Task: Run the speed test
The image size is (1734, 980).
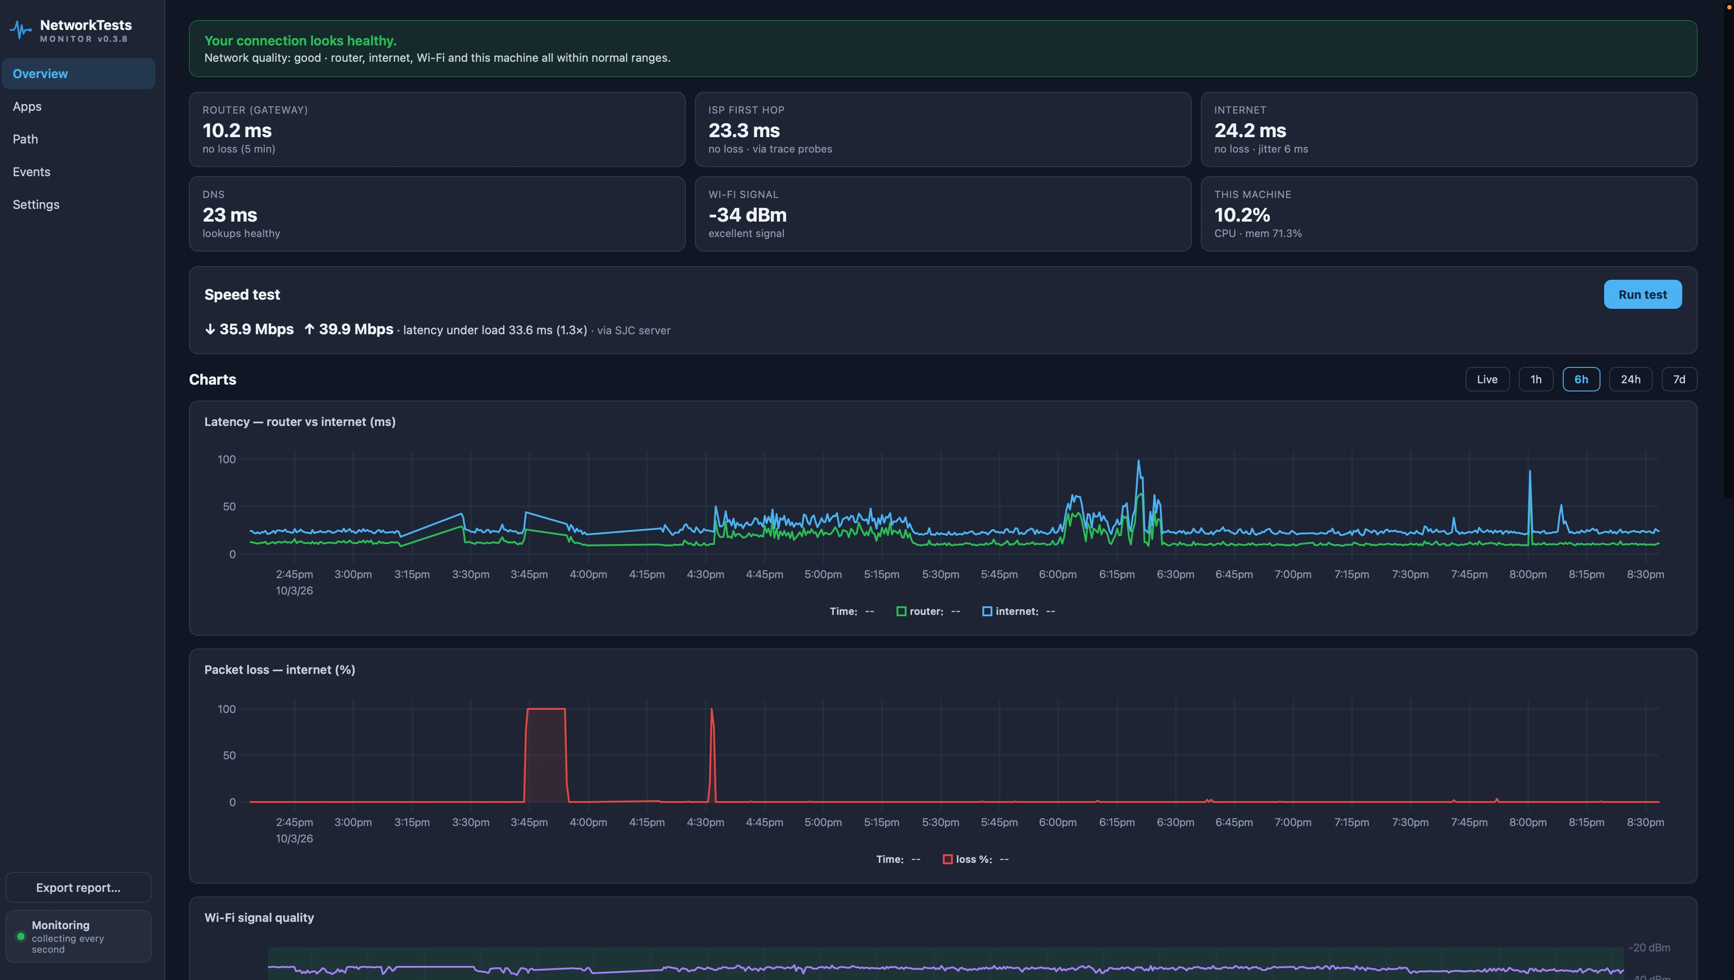Action: (x=1642, y=294)
